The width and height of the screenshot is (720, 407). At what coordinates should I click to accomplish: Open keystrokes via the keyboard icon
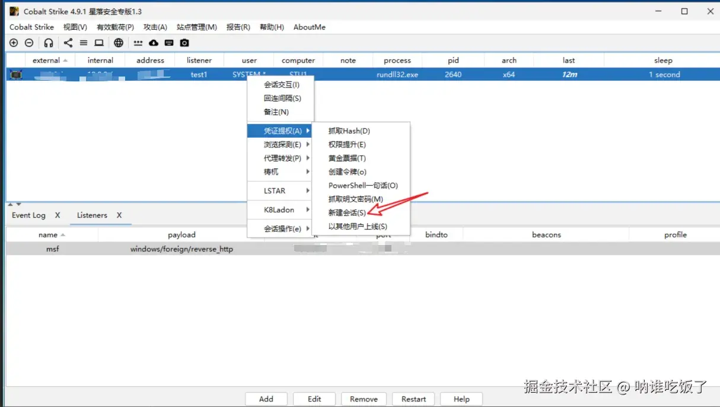coord(169,43)
